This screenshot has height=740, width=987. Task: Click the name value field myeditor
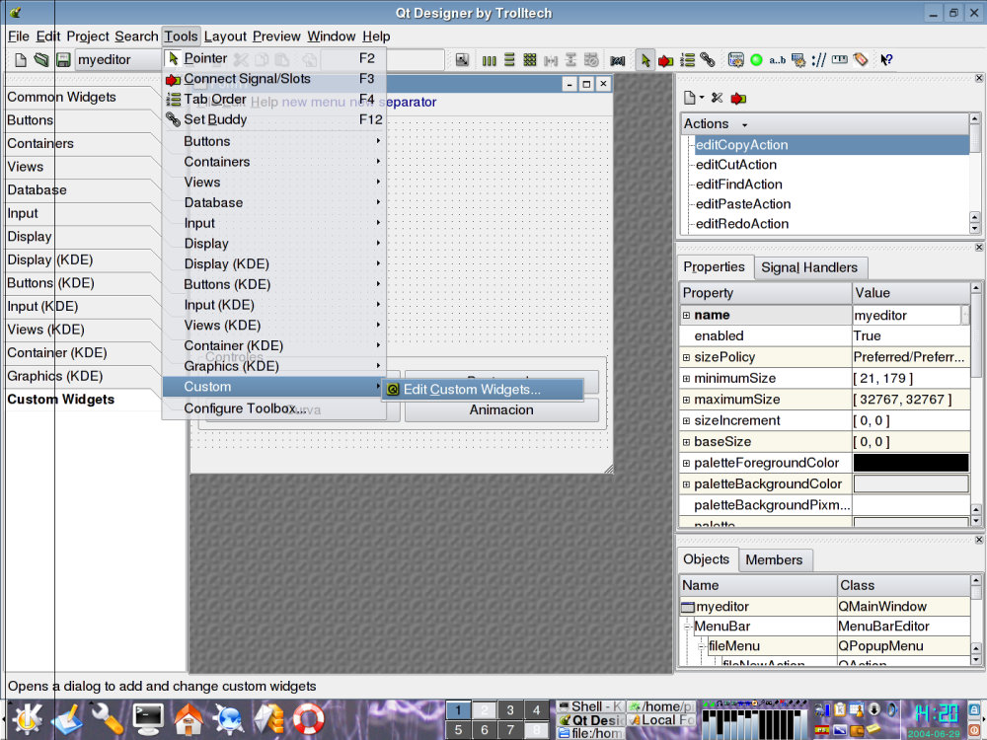click(906, 316)
